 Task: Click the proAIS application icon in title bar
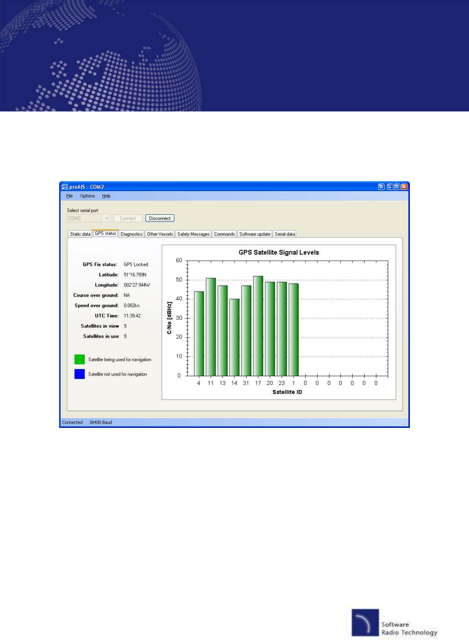[x=65, y=187]
